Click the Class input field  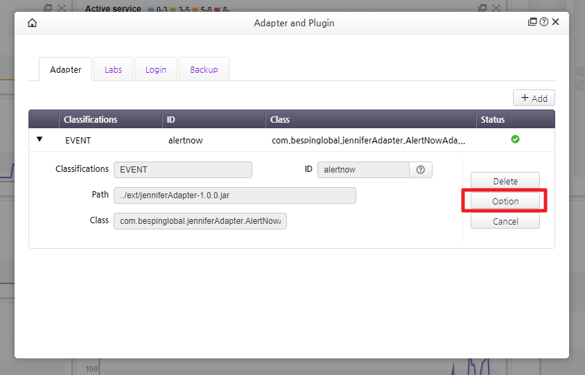(x=200, y=220)
